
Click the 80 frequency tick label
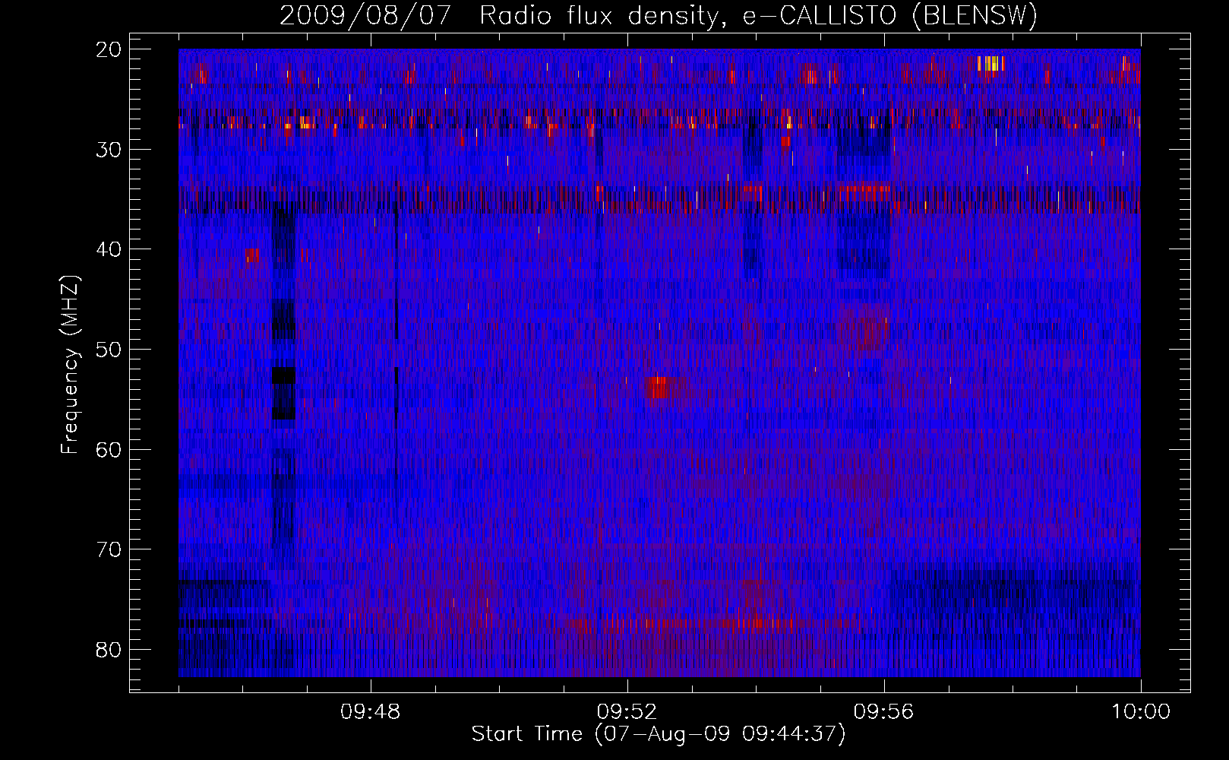pyautogui.click(x=109, y=650)
